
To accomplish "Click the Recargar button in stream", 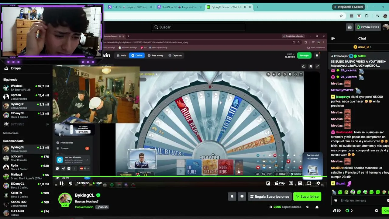I will 304,55.
